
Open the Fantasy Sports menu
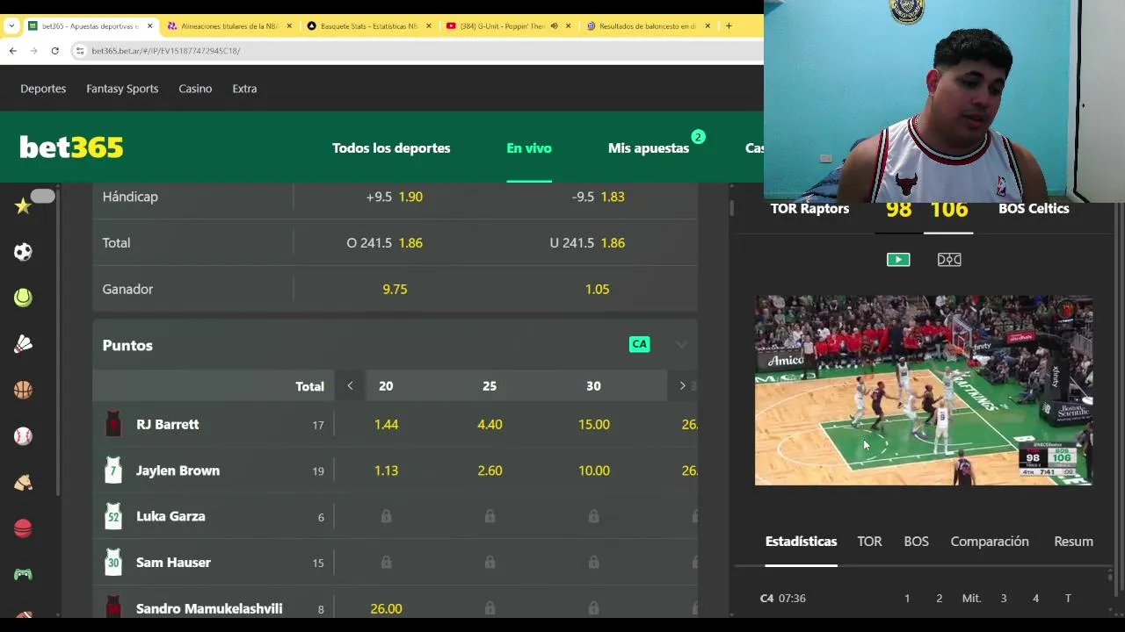pyautogui.click(x=122, y=89)
